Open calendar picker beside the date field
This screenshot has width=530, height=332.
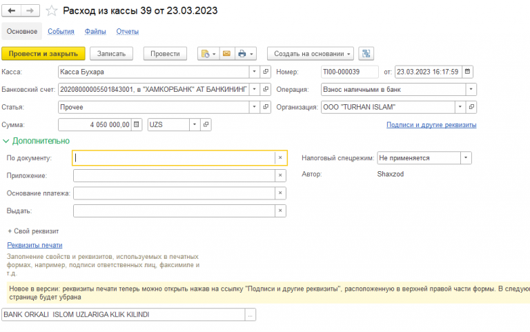click(x=467, y=72)
